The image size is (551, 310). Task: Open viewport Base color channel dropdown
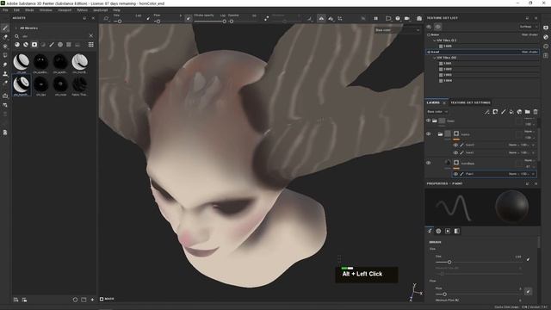point(397,30)
